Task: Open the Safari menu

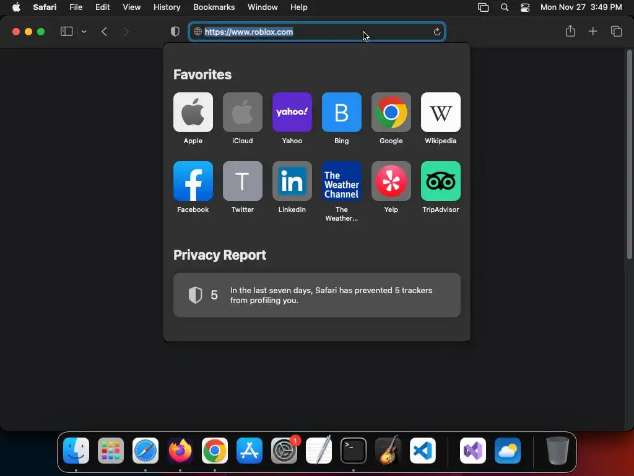Action: [45, 7]
